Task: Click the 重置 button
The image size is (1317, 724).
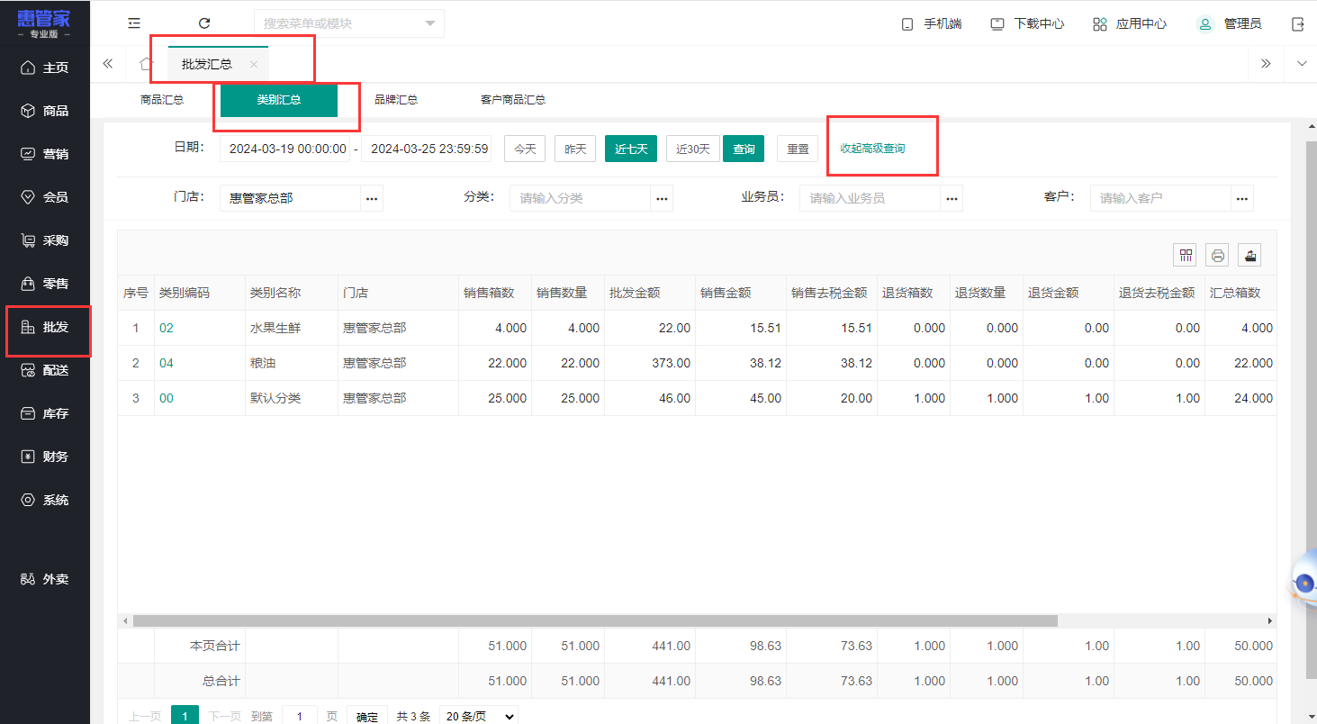Action: point(798,149)
